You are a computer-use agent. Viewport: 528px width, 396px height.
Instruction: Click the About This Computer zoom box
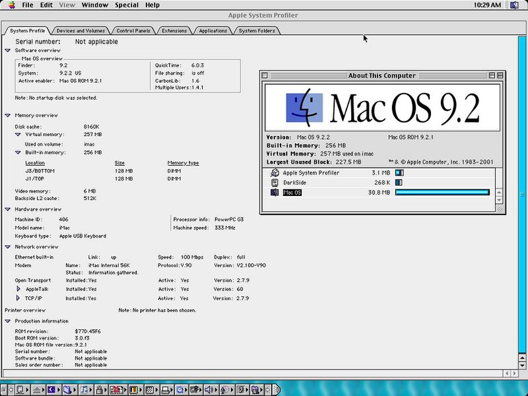tap(492, 75)
